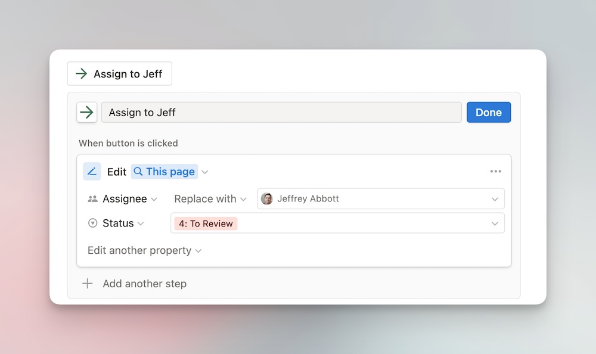This screenshot has height=354, width=596.
Task: Focus the Assign to Jeff name field
Action: pyautogui.click(x=281, y=112)
